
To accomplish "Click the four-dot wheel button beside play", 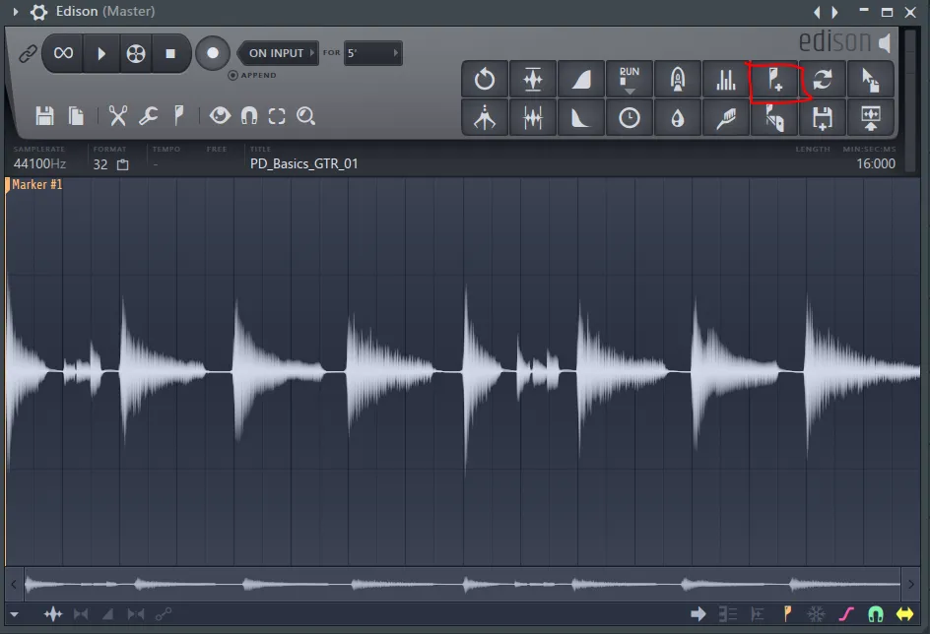I will 136,53.
